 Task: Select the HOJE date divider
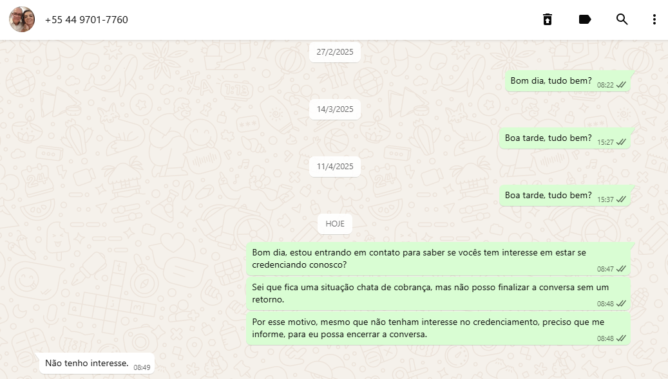pos(335,224)
